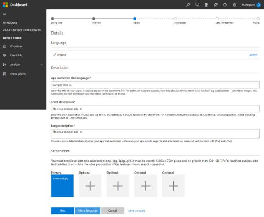
Task: Open the people support icon
Action: tap(216, 5)
